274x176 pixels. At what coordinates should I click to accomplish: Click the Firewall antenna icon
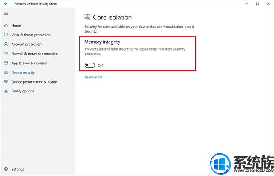(6, 54)
